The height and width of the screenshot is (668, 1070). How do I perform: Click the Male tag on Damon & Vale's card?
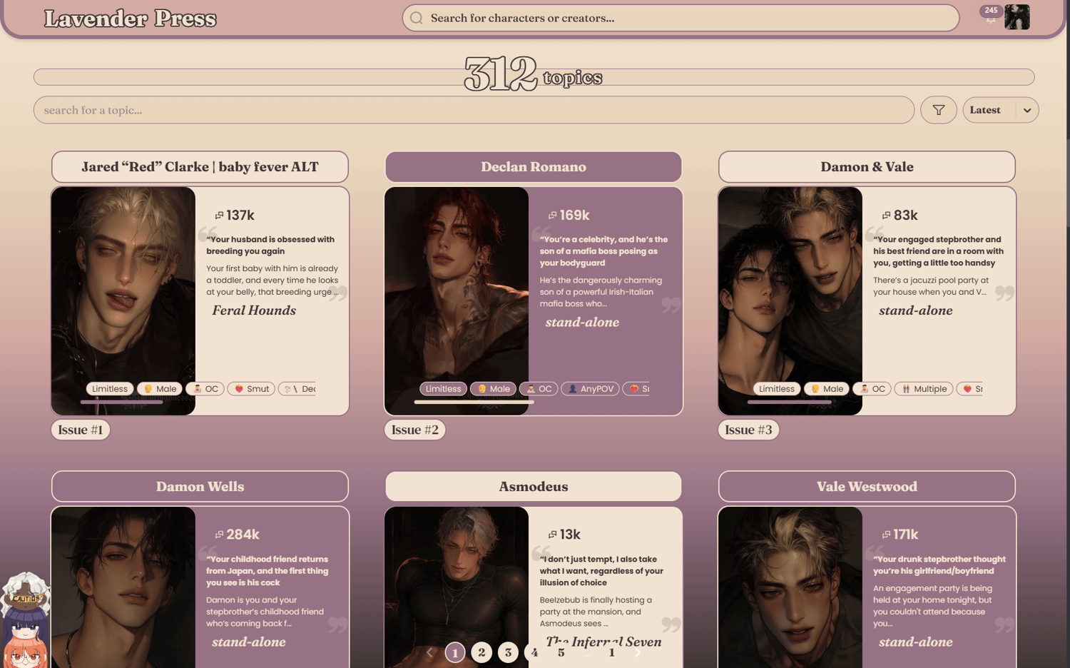click(827, 389)
